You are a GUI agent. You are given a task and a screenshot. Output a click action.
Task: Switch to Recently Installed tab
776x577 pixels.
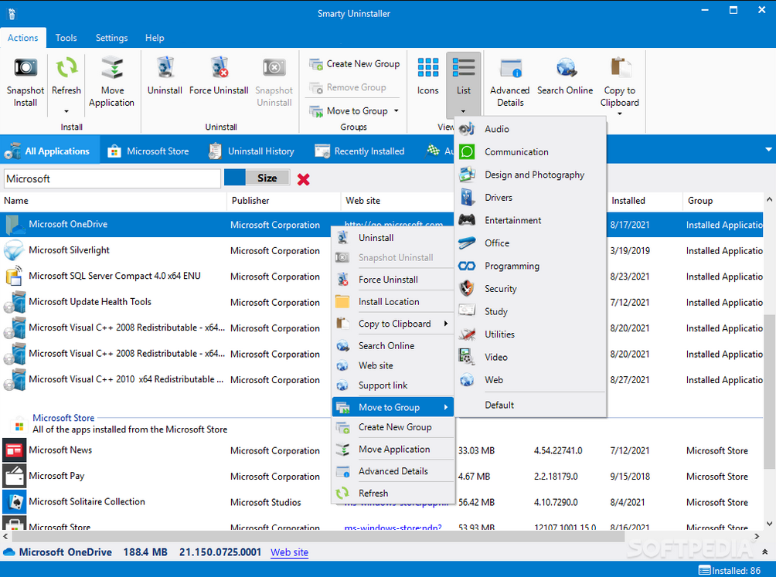click(359, 151)
